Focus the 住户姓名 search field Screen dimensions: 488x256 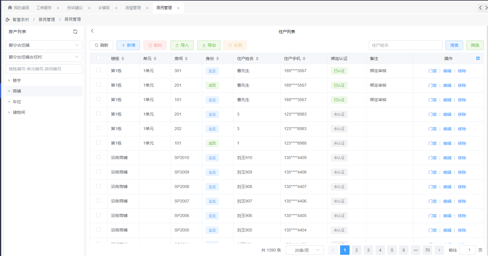tap(405, 45)
